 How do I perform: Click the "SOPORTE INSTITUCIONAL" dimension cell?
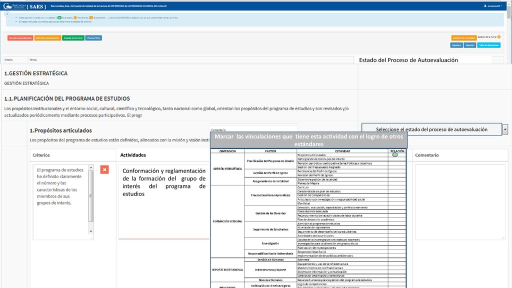[x=227, y=269]
